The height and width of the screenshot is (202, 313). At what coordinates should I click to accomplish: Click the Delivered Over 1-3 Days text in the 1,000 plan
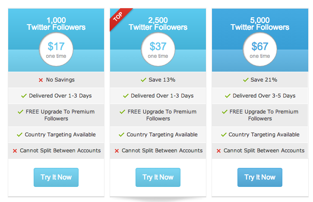(x=60, y=96)
